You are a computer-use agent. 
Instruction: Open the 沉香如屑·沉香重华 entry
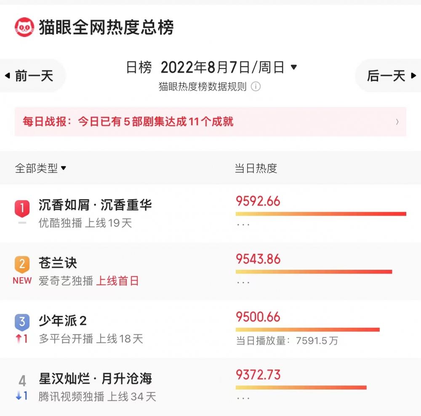tap(95, 205)
